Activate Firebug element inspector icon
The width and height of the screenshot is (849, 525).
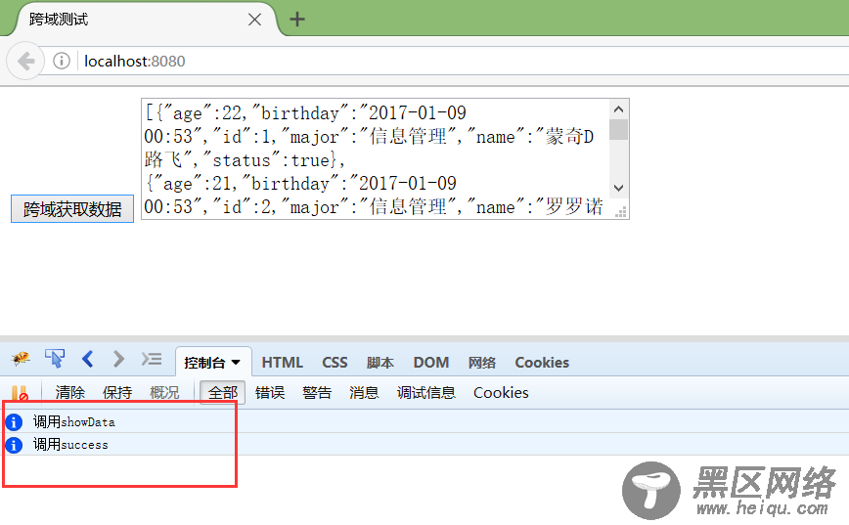pyautogui.click(x=55, y=358)
